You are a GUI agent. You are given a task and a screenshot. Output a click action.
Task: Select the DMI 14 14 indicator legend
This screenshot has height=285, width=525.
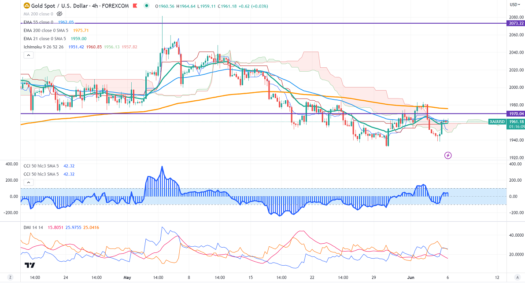pyautogui.click(x=33, y=227)
